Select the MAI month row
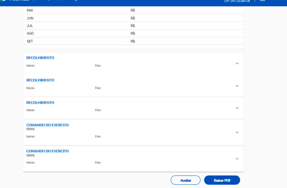287x188 pixels. (x=133, y=10)
